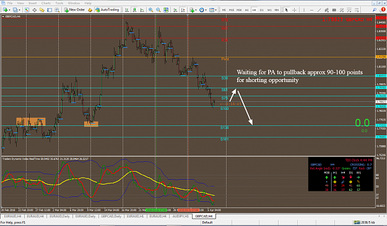Open the Insert menu
This screenshot has width=387, height=226.
click(33, 3)
